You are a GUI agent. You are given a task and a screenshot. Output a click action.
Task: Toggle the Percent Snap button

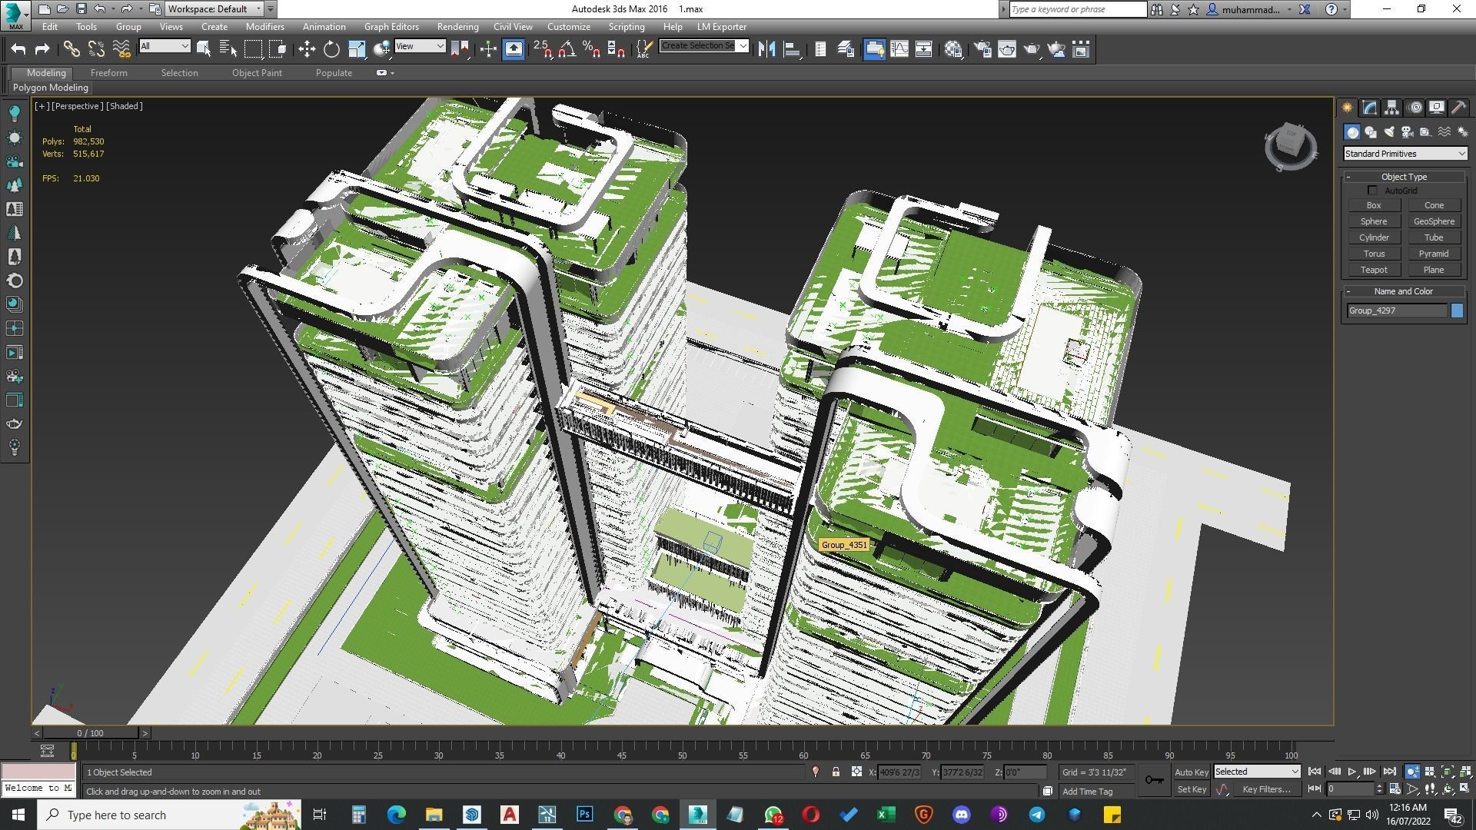point(591,49)
